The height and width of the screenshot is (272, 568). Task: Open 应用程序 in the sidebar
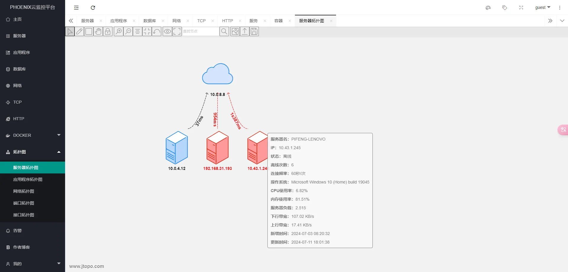(x=33, y=52)
